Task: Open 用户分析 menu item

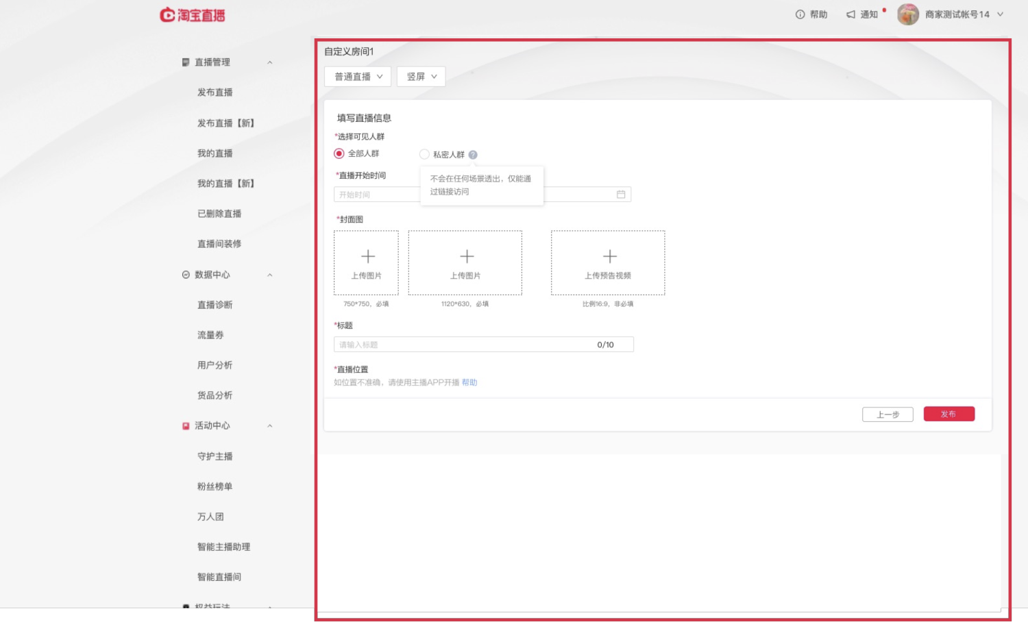Action: tap(215, 365)
